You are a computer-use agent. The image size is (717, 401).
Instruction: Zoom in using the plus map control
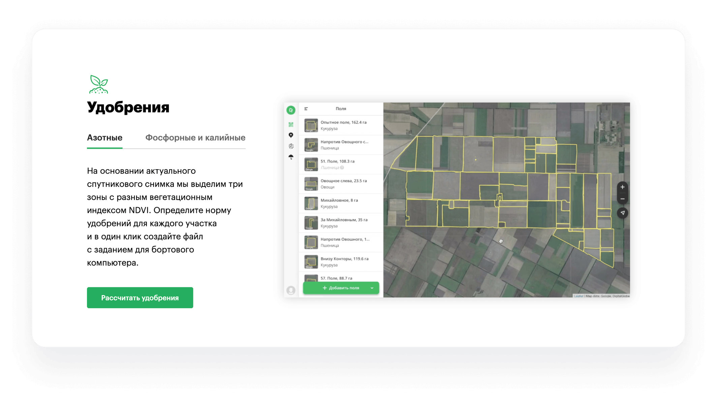(x=622, y=187)
